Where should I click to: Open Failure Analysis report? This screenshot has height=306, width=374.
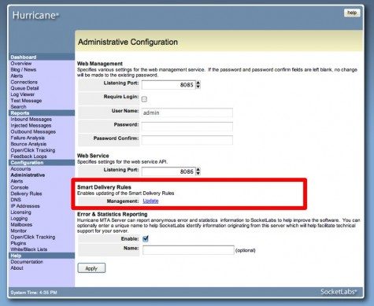[x=28, y=138]
